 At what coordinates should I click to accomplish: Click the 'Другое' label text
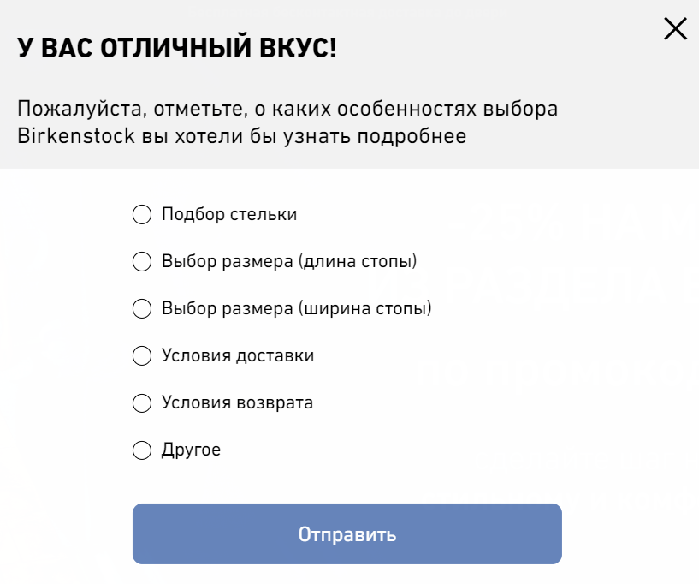(x=191, y=450)
